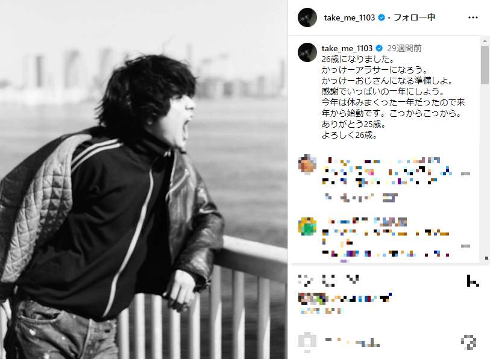Save post with the bookmark icon
Viewport: 490px width, 359px height.
coord(473,280)
